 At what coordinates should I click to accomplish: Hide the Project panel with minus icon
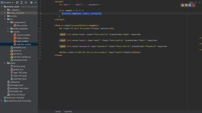coord(36,3)
